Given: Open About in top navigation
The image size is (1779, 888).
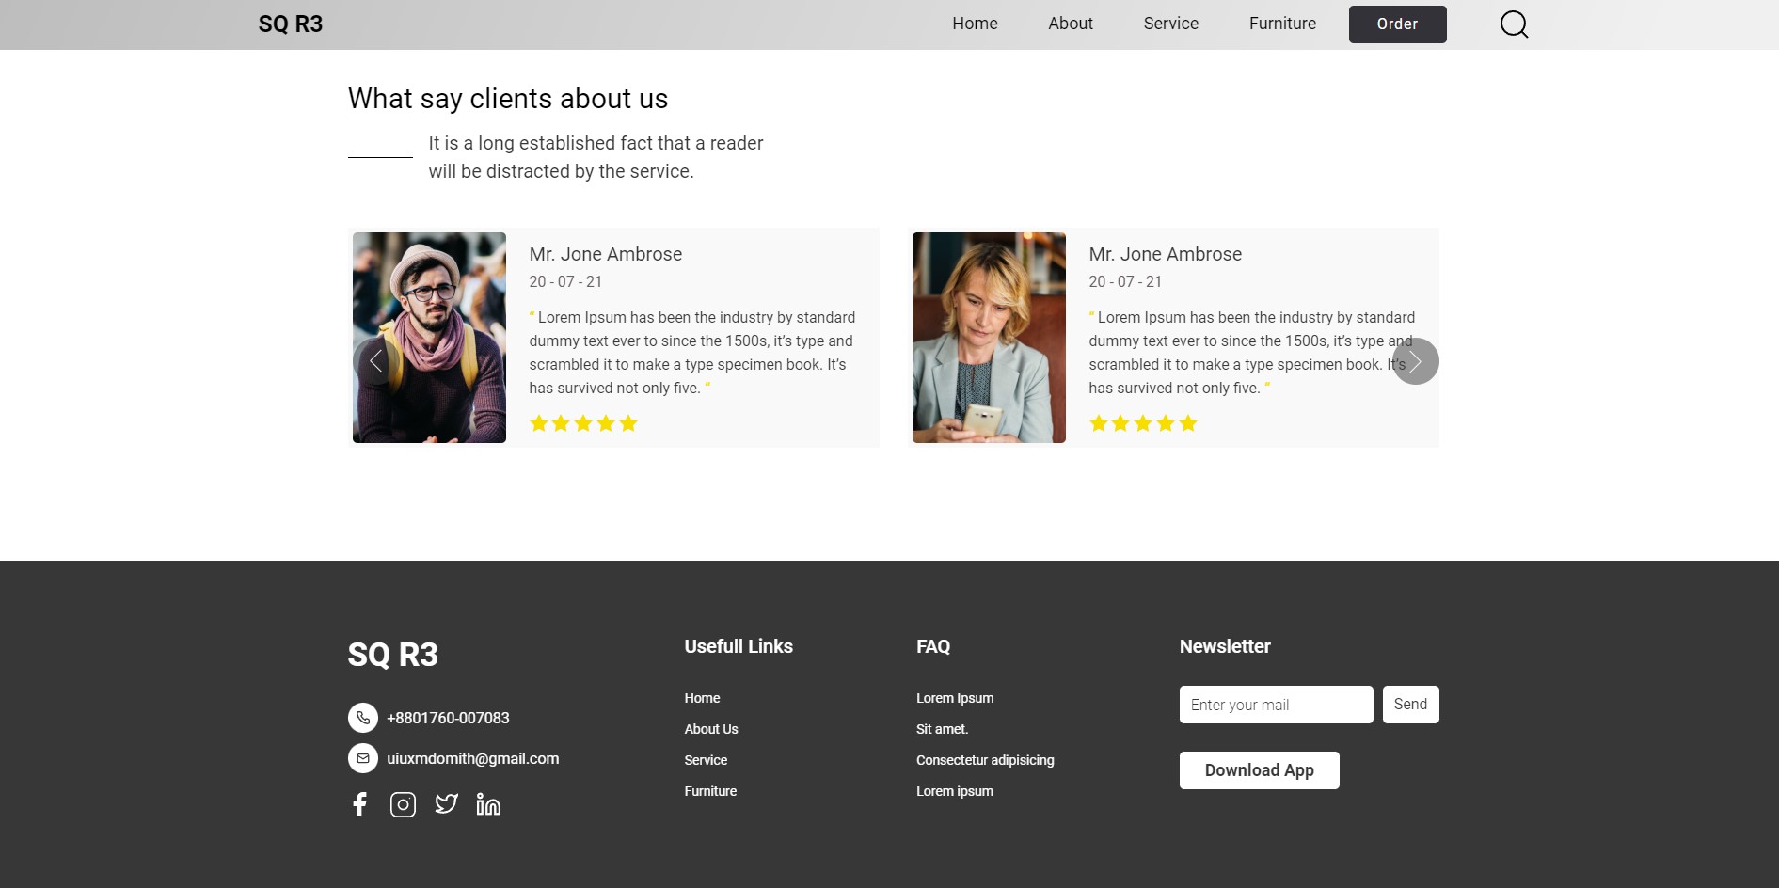Looking at the screenshot, I should (x=1071, y=24).
